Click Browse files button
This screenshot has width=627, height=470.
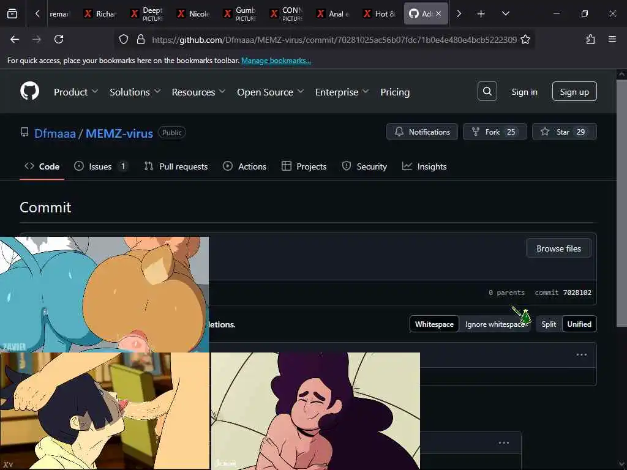558,248
